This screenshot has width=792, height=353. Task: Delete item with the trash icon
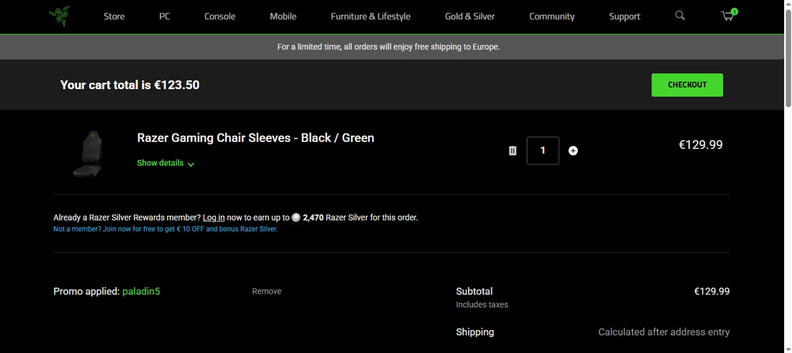[x=513, y=151]
